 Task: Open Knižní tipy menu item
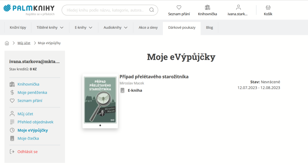click(18, 27)
